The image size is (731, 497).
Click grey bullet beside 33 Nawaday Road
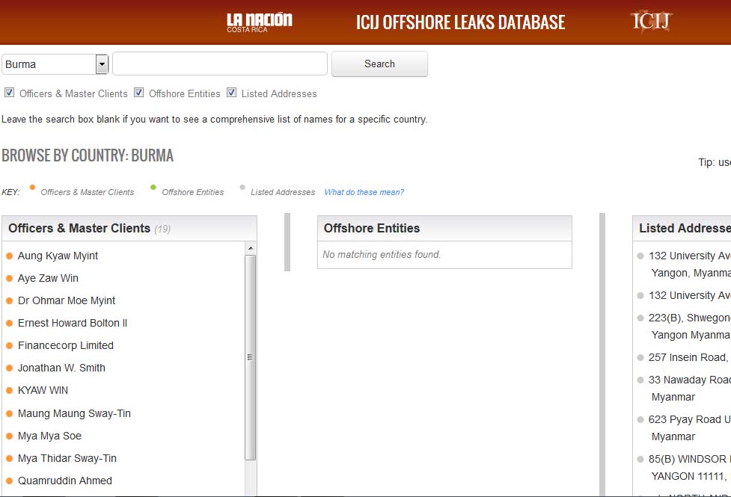(640, 380)
